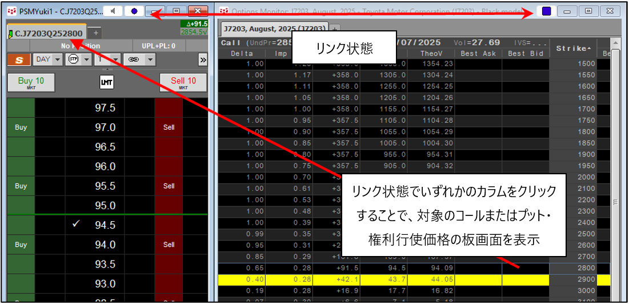The width and height of the screenshot is (629, 304).
Task: Select the C.J7203Q252800 tab
Action: coord(48,33)
